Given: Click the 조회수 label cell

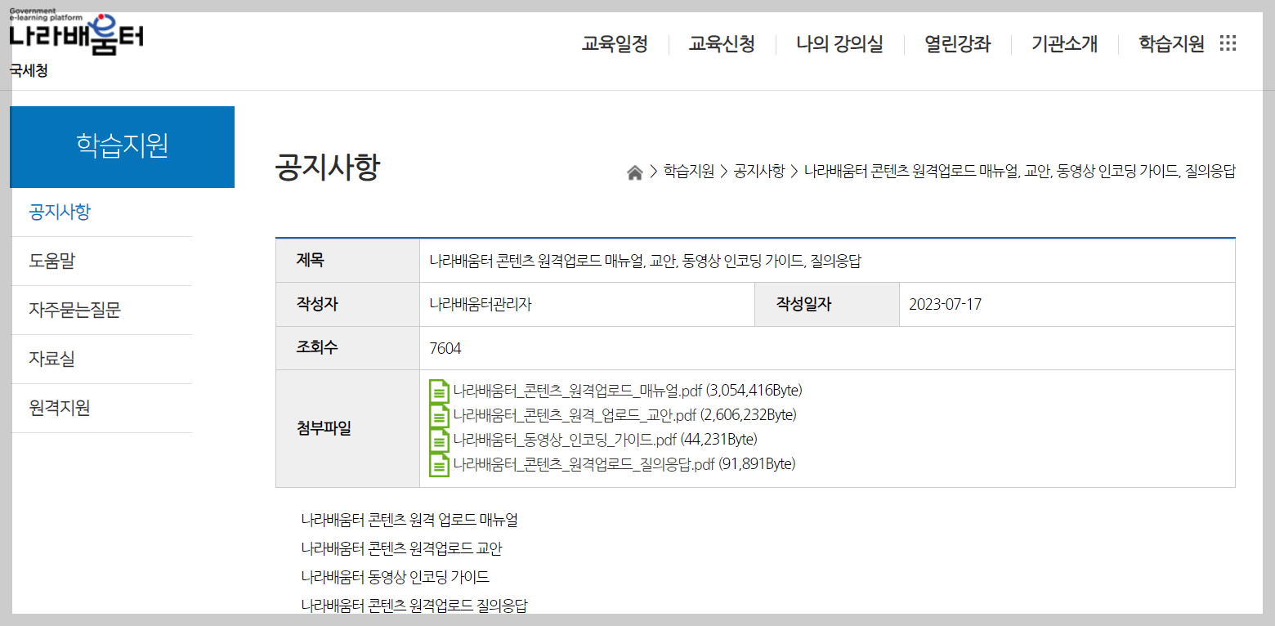Looking at the screenshot, I should 347,348.
